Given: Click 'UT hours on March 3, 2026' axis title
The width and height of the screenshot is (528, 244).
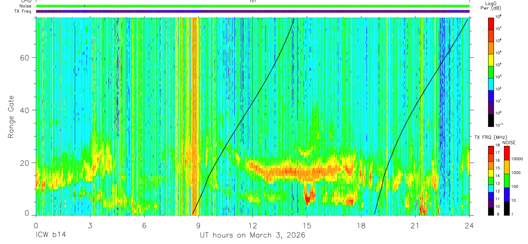Looking at the screenshot, I should coord(252,235).
